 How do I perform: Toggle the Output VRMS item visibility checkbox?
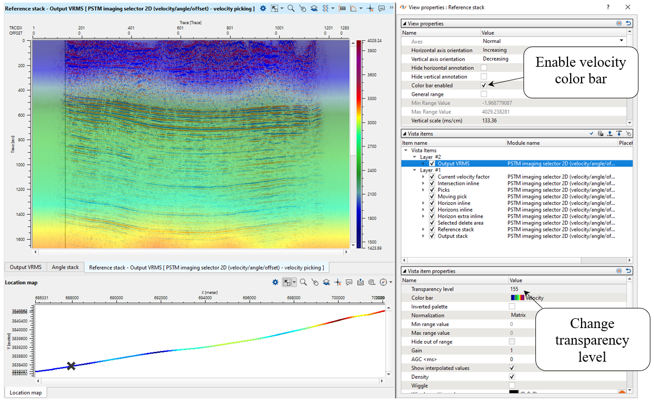click(x=432, y=164)
